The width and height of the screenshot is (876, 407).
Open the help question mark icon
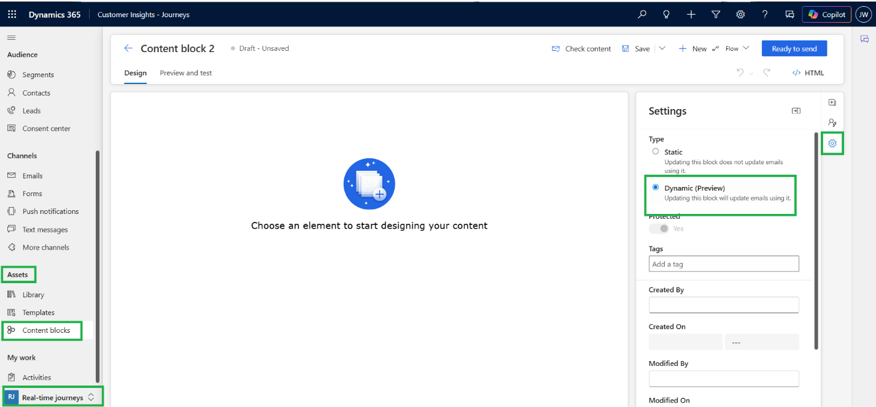pyautogui.click(x=765, y=15)
